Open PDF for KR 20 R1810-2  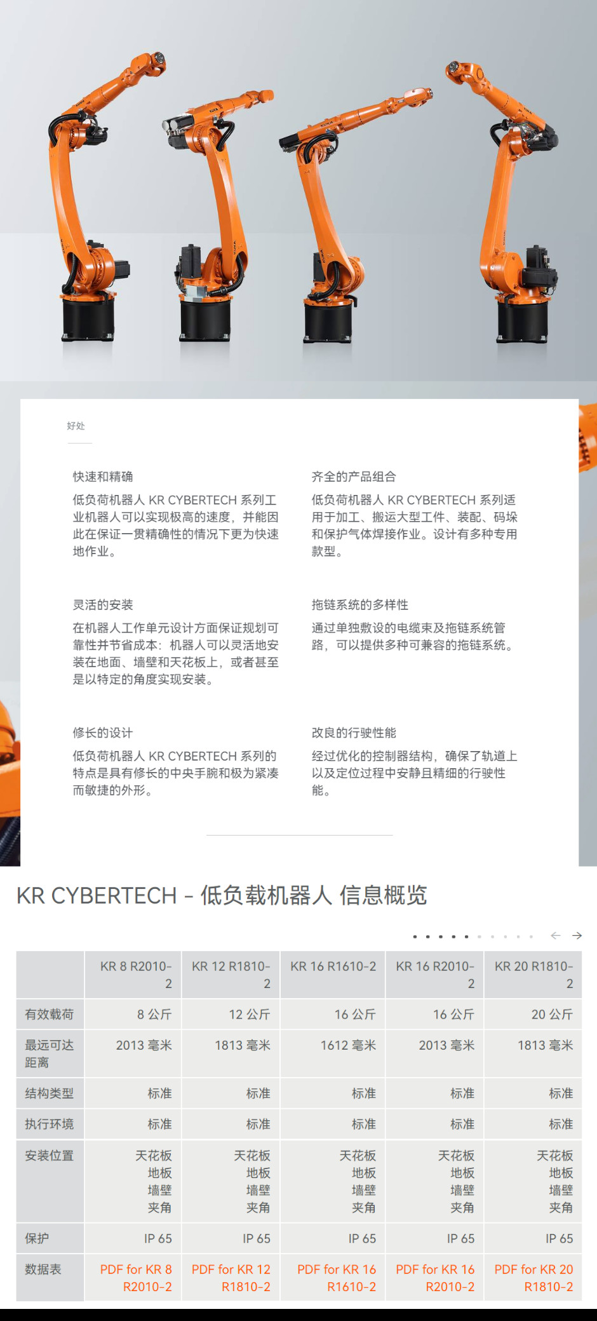[533, 1278]
